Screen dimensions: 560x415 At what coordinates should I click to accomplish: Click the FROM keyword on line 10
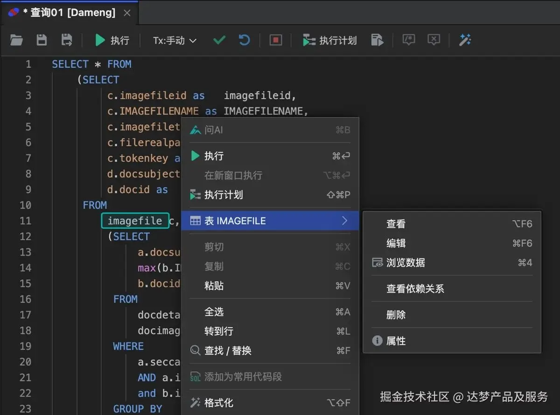click(x=95, y=205)
